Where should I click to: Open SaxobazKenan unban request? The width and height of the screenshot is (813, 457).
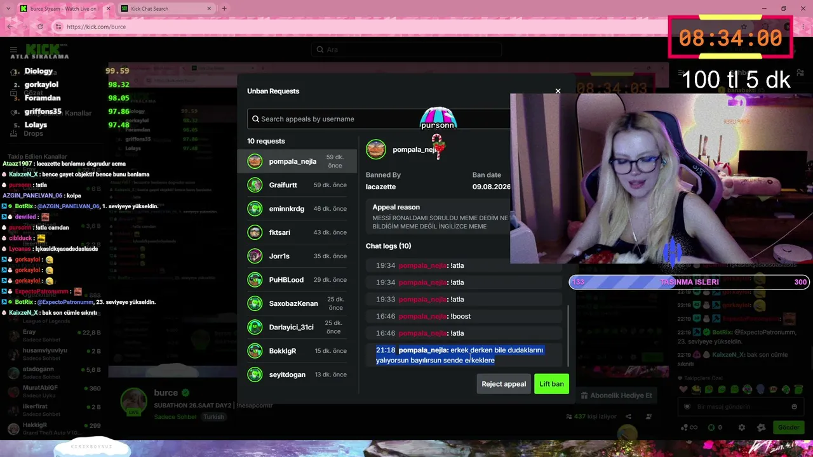point(297,303)
